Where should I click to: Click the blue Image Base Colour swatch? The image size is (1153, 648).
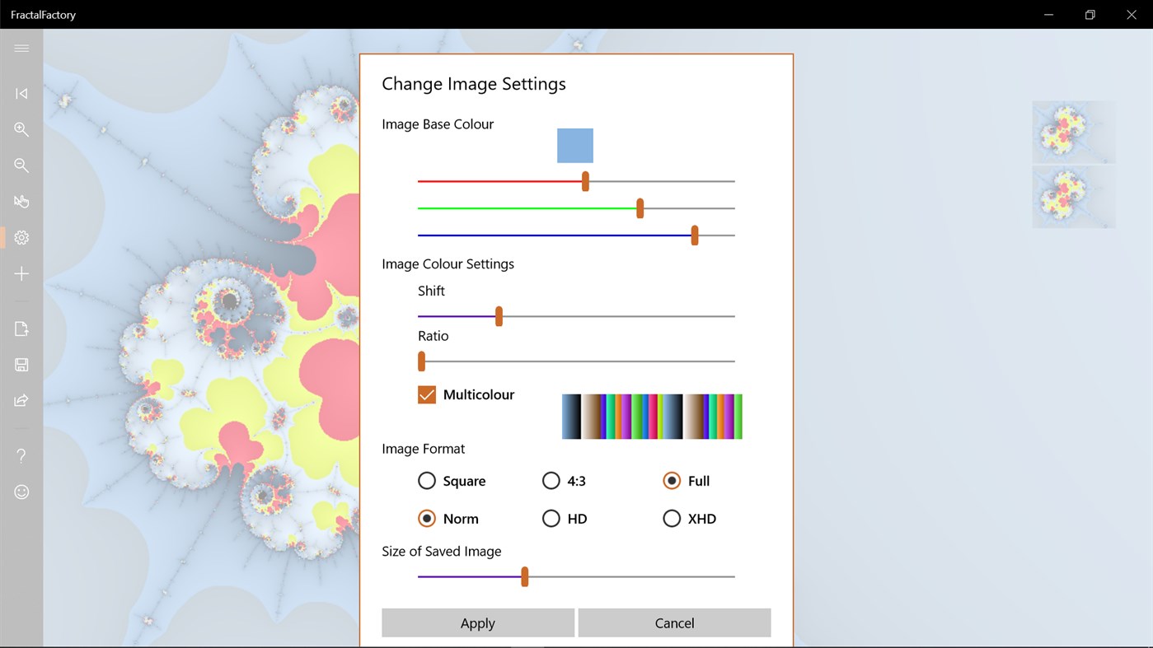(574, 145)
